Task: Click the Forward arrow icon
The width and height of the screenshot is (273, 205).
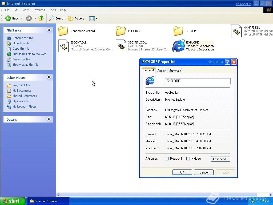Action: [x=29, y=18]
